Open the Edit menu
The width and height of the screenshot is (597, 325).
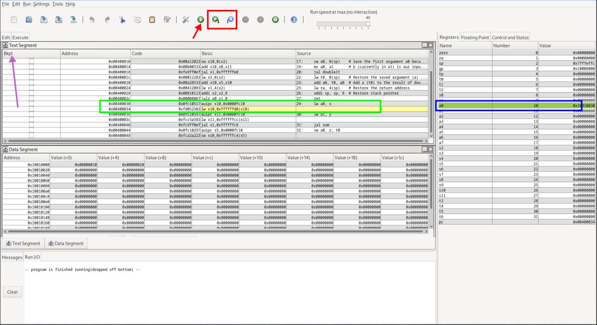(x=16, y=3)
